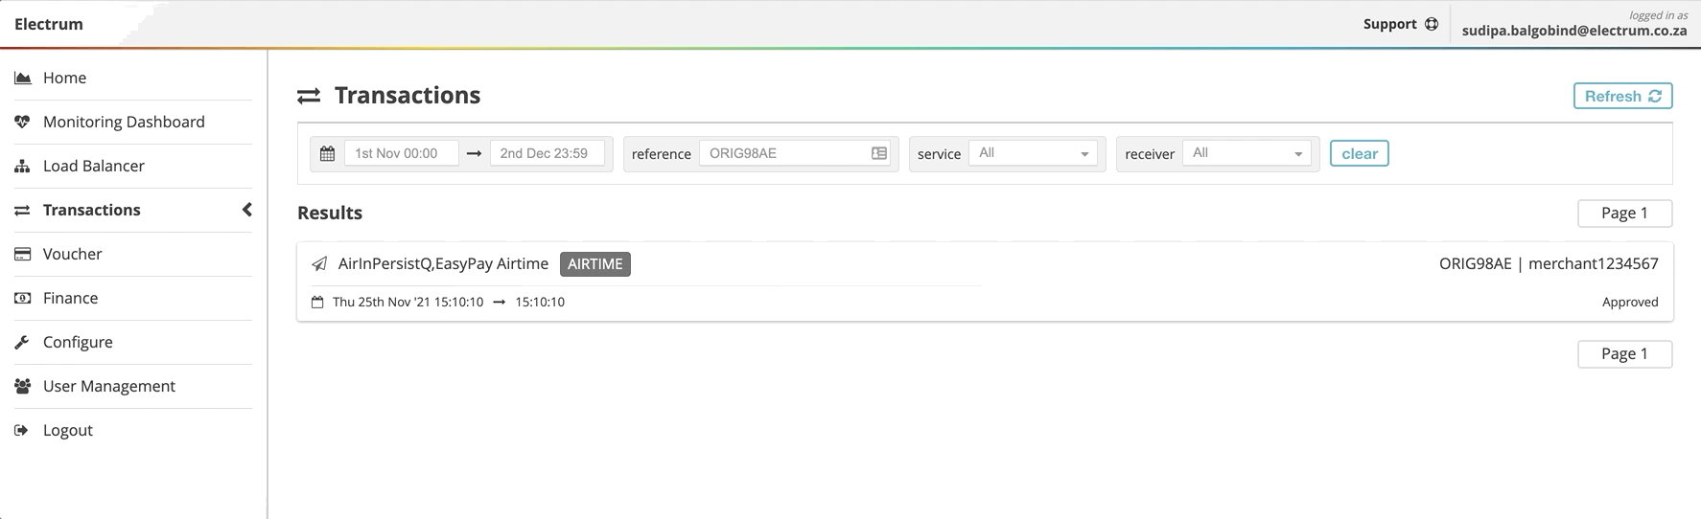Viewport: 1701px width, 519px height.
Task: Click the Transactions arrows icon in heading
Action: point(309,96)
